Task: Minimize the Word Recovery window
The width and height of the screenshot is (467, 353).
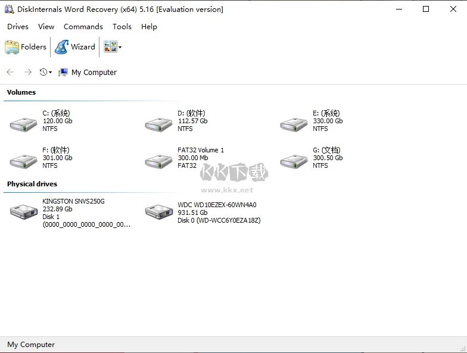Action: point(399,10)
